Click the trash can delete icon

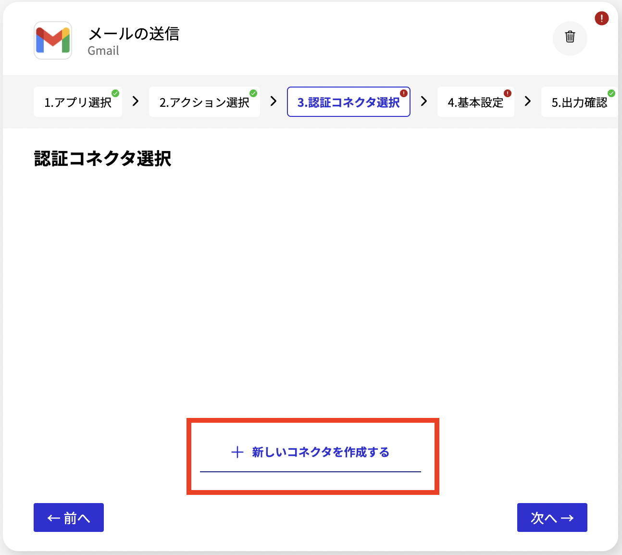tap(570, 37)
